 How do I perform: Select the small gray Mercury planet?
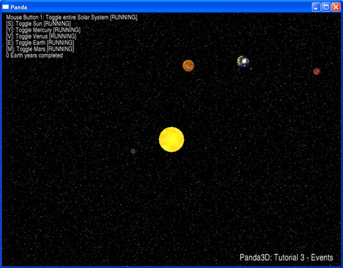pyautogui.click(x=133, y=151)
